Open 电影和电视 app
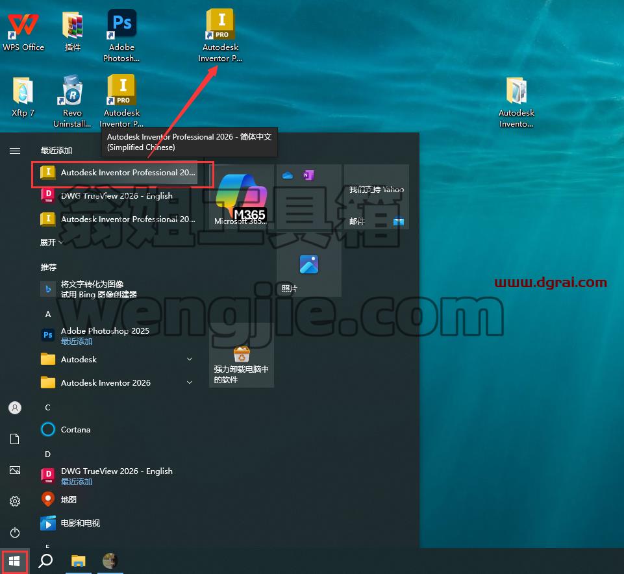The image size is (624, 574). point(118,523)
